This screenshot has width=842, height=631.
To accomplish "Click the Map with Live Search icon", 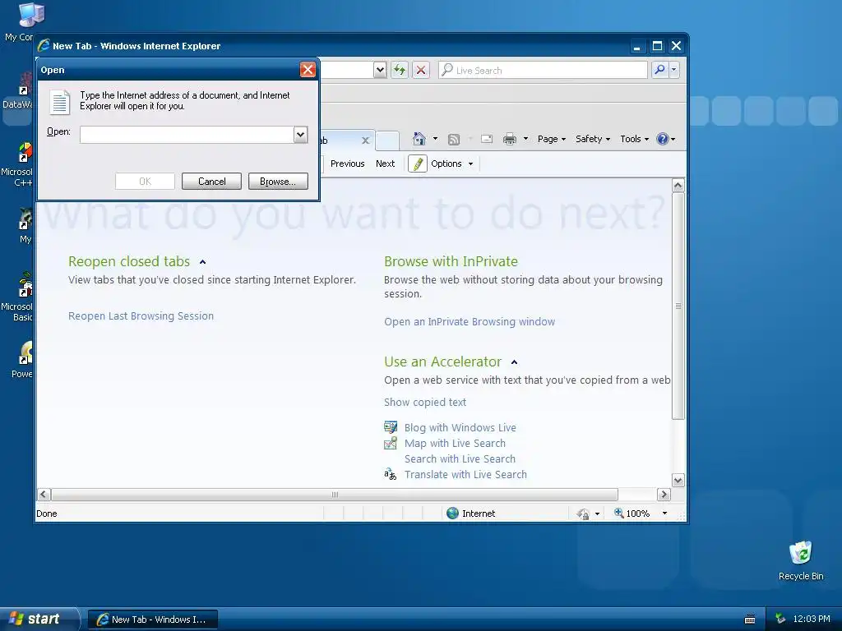I will [391, 443].
